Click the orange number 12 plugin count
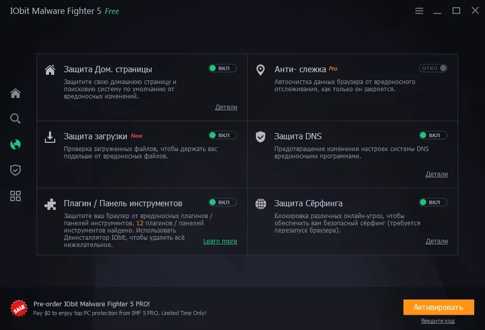 140,223
